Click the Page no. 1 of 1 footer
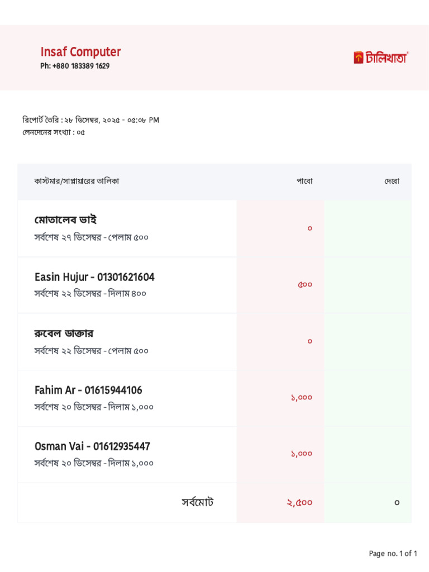 [x=393, y=554]
